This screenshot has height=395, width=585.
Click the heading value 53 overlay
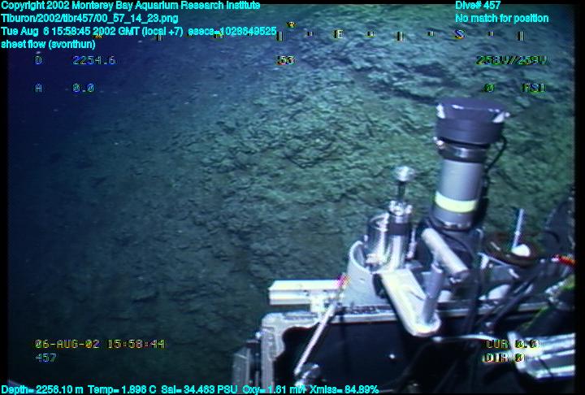tap(285, 60)
